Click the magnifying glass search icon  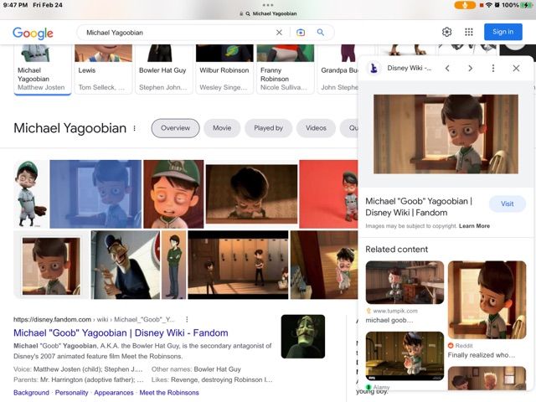pos(320,33)
